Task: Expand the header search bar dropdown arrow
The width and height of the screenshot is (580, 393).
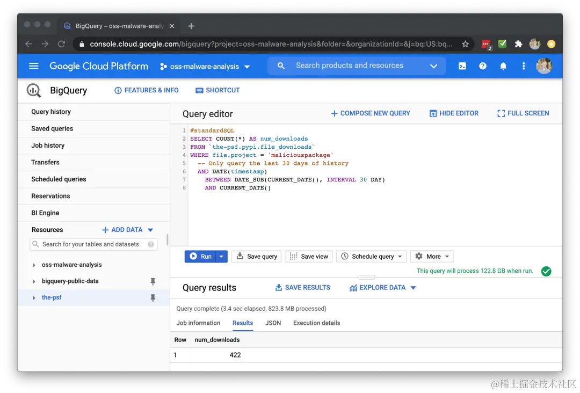Action: [x=433, y=66]
